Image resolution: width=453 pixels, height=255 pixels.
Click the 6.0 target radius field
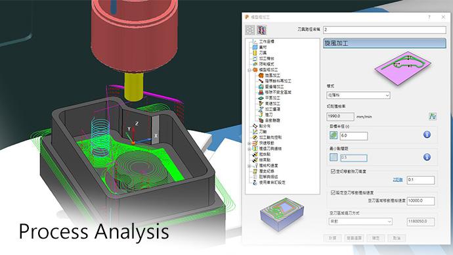354,135
